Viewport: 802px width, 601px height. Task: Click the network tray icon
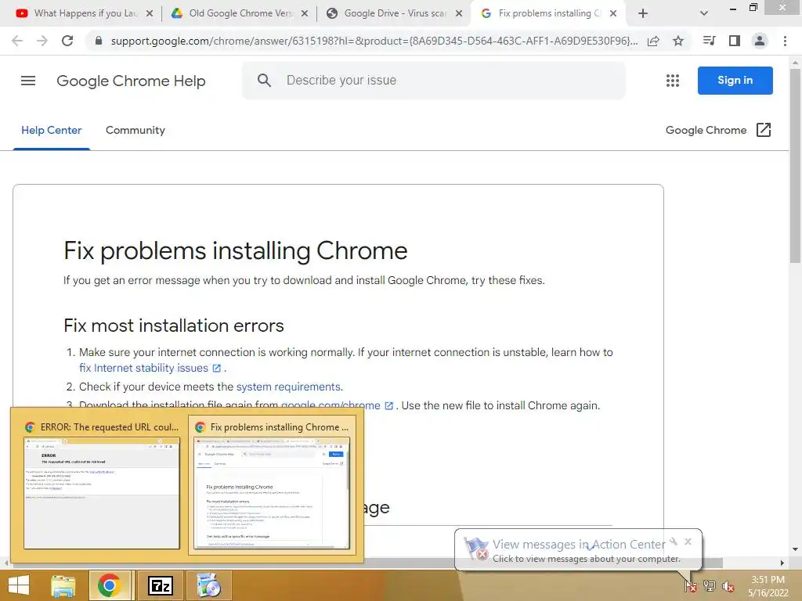pyautogui.click(x=710, y=585)
